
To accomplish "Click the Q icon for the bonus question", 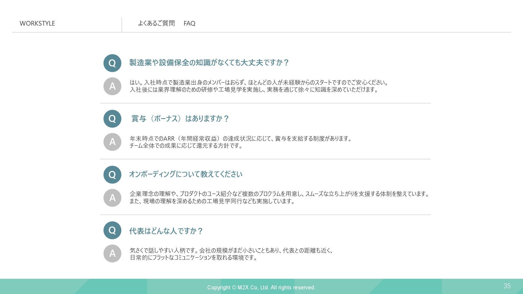I will [112, 119].
